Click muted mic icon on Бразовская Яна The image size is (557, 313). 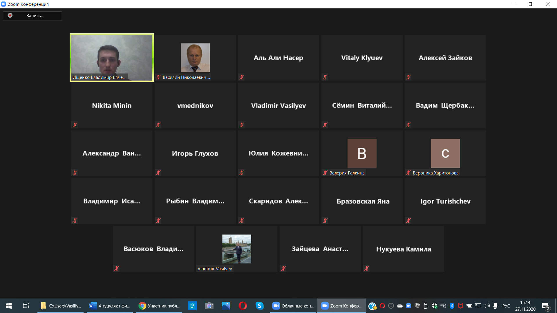coord(325,221)
